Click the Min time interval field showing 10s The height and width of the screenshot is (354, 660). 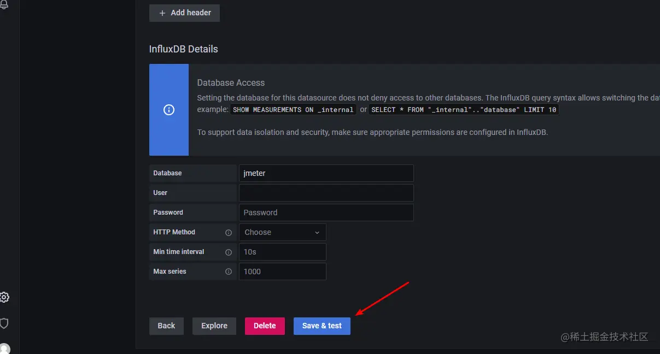pyautogui.click(x=283, y=252)
